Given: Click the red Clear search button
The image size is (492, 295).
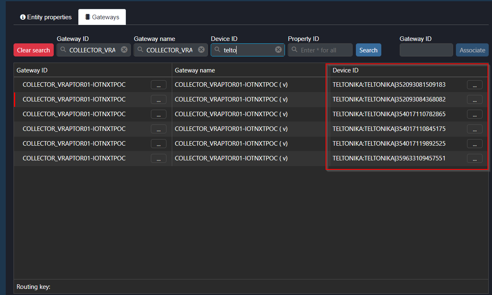Looking at the screenshot, I should point(34,50).
